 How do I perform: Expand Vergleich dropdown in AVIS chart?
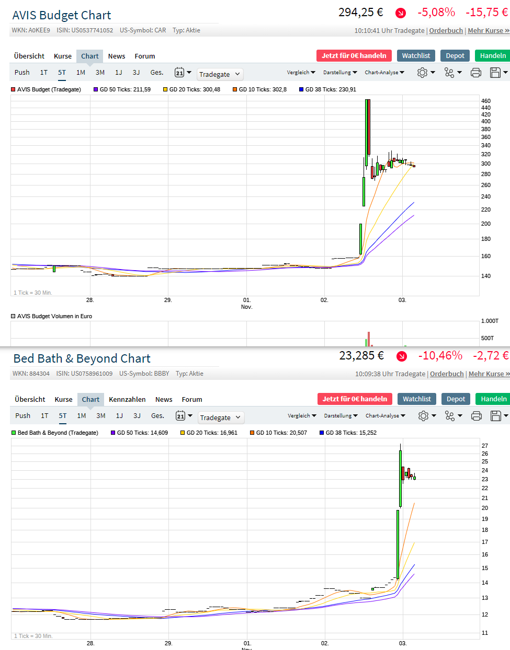tap(301, 73)
